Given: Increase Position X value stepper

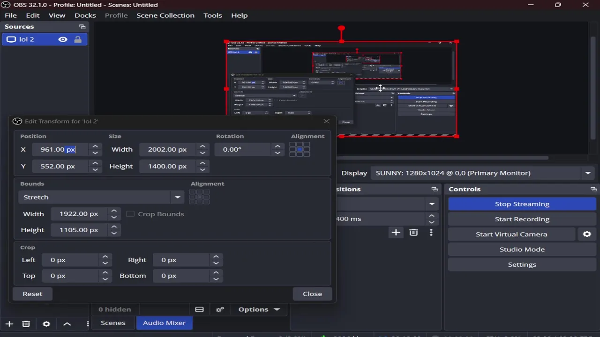Looking at the screenshot, I should coord(95,146).
